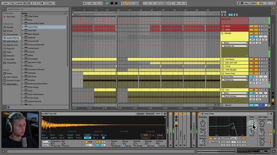
Task: Click the Set locator button
Action: [223, 12]
